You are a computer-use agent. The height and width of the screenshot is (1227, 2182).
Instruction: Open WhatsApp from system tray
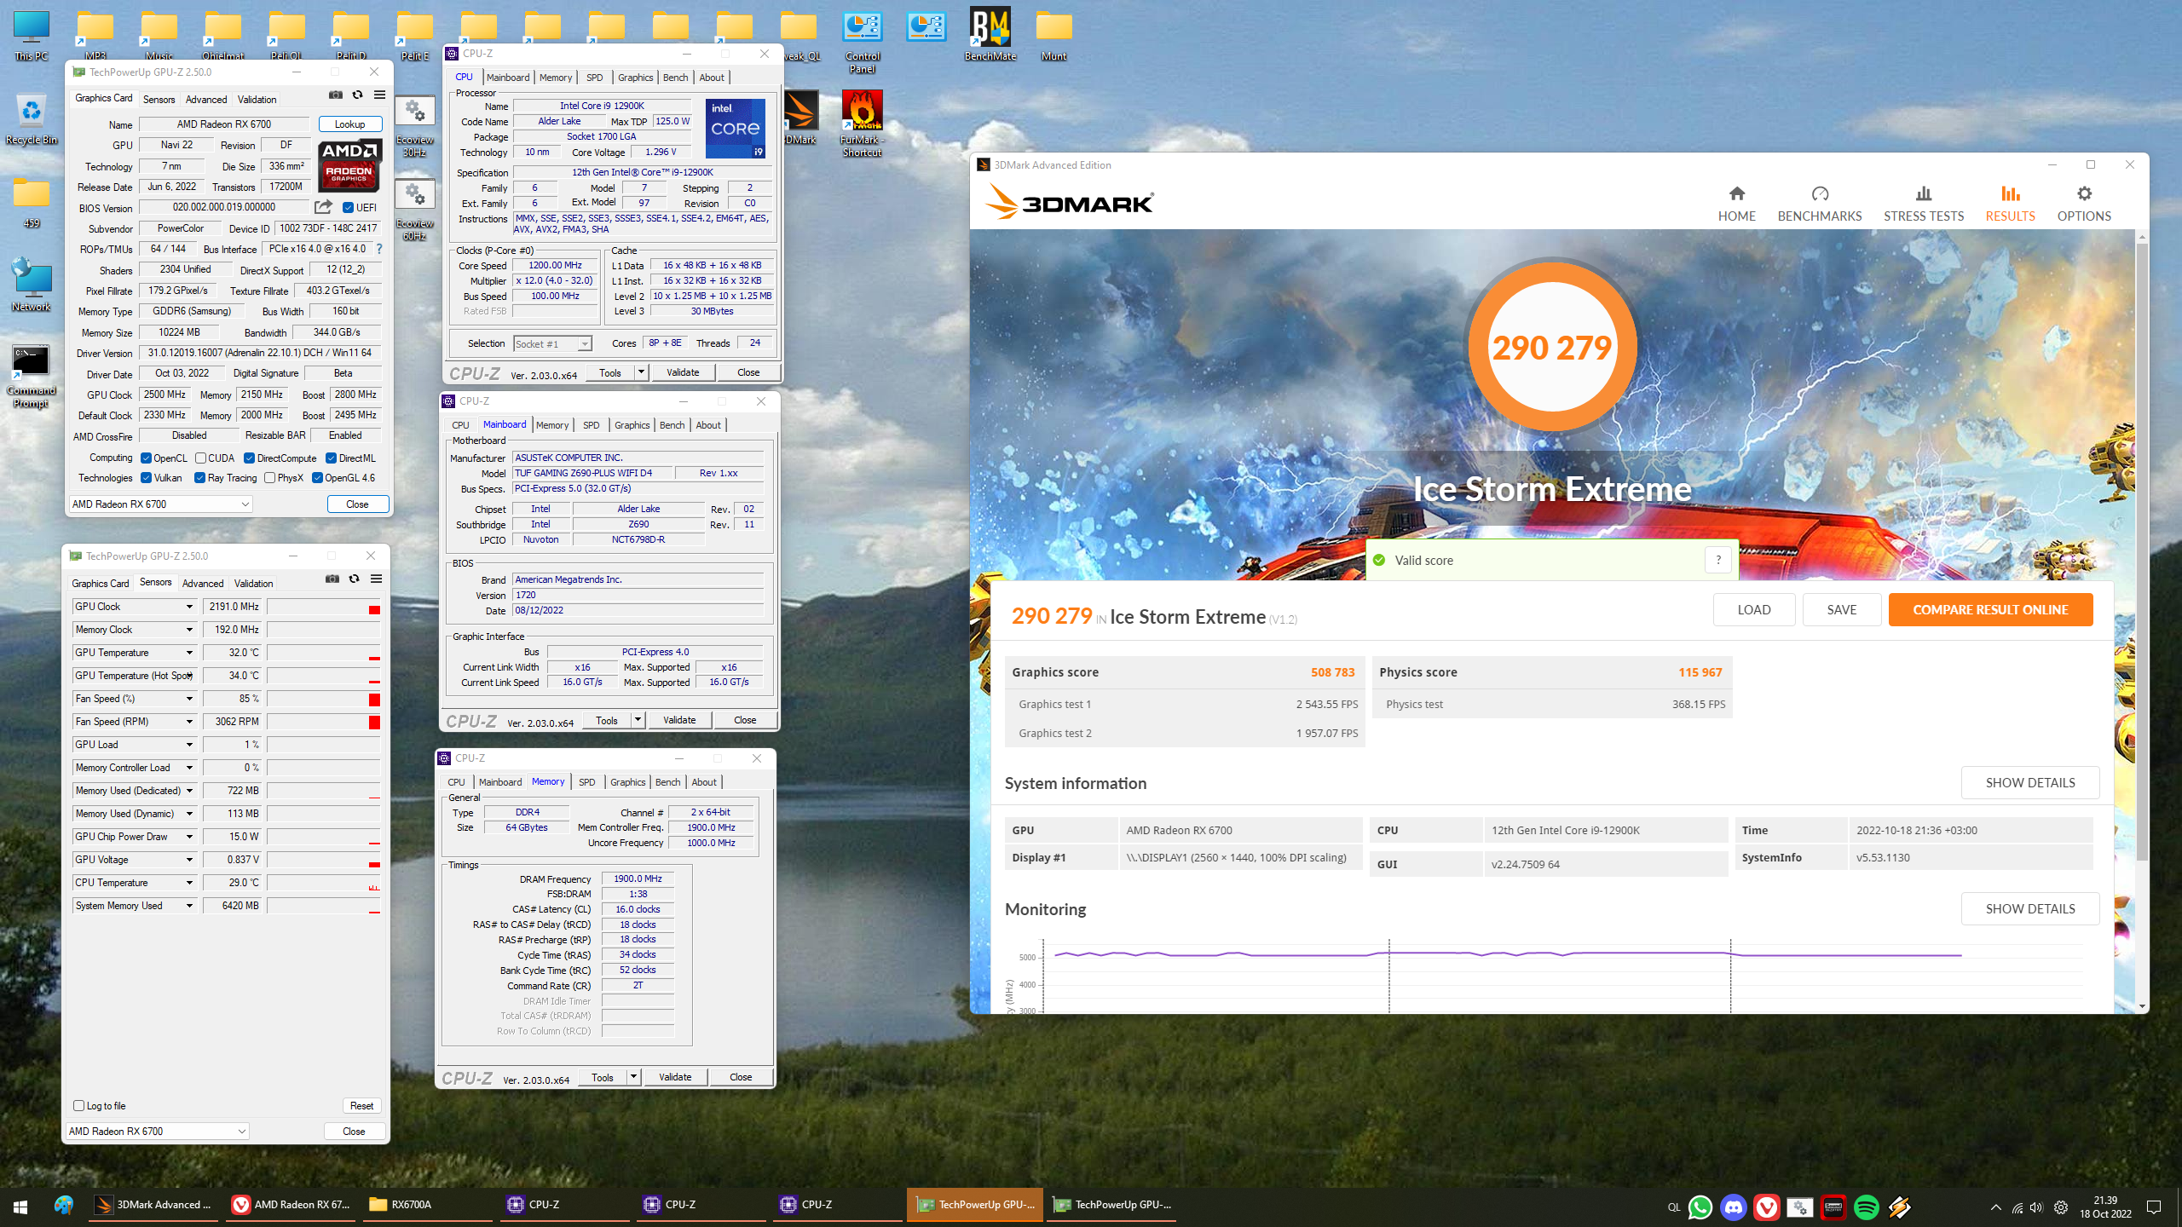click(1700, 1207)
